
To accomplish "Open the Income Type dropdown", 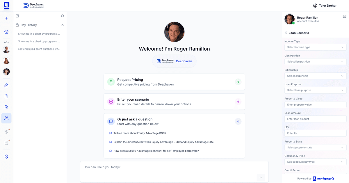I will coord(315,47).
